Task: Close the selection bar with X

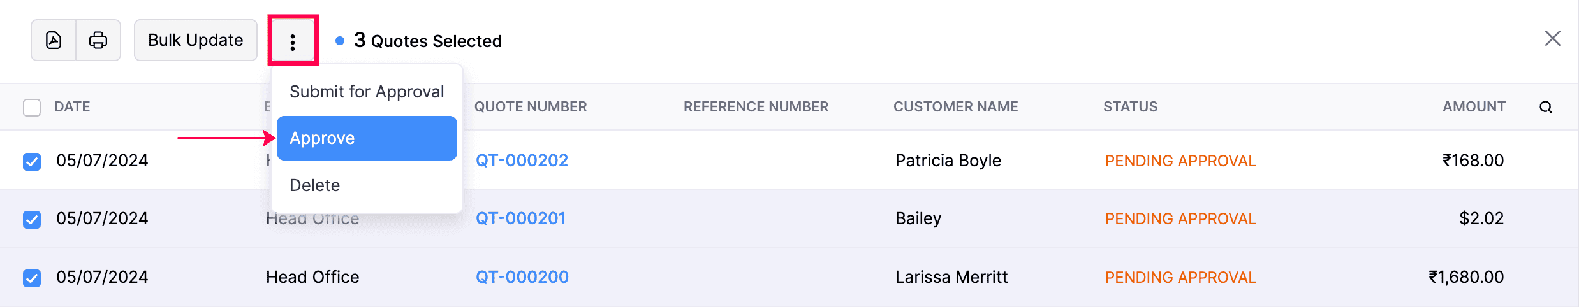Action: pyautogui.click(x=1552, y=39)
